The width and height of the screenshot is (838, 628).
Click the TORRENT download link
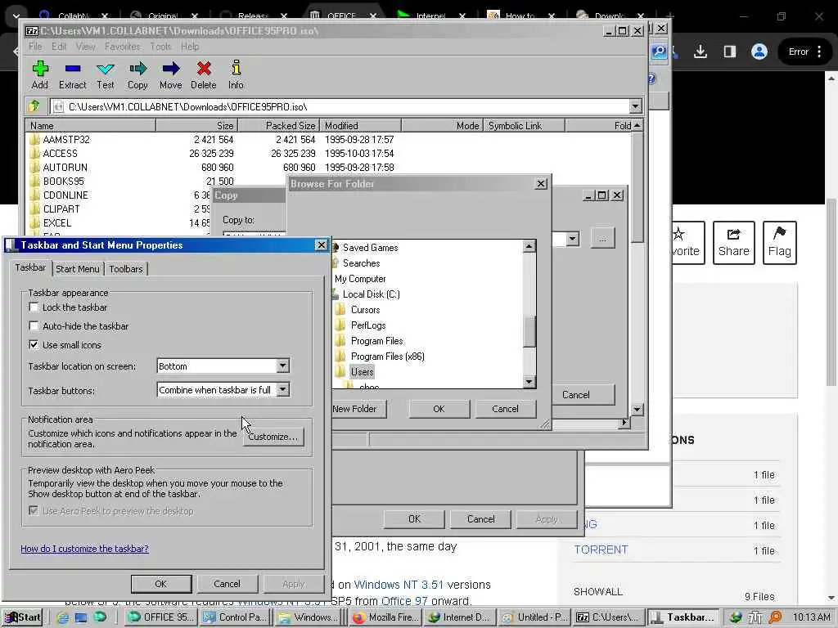(x=601, y=549)
